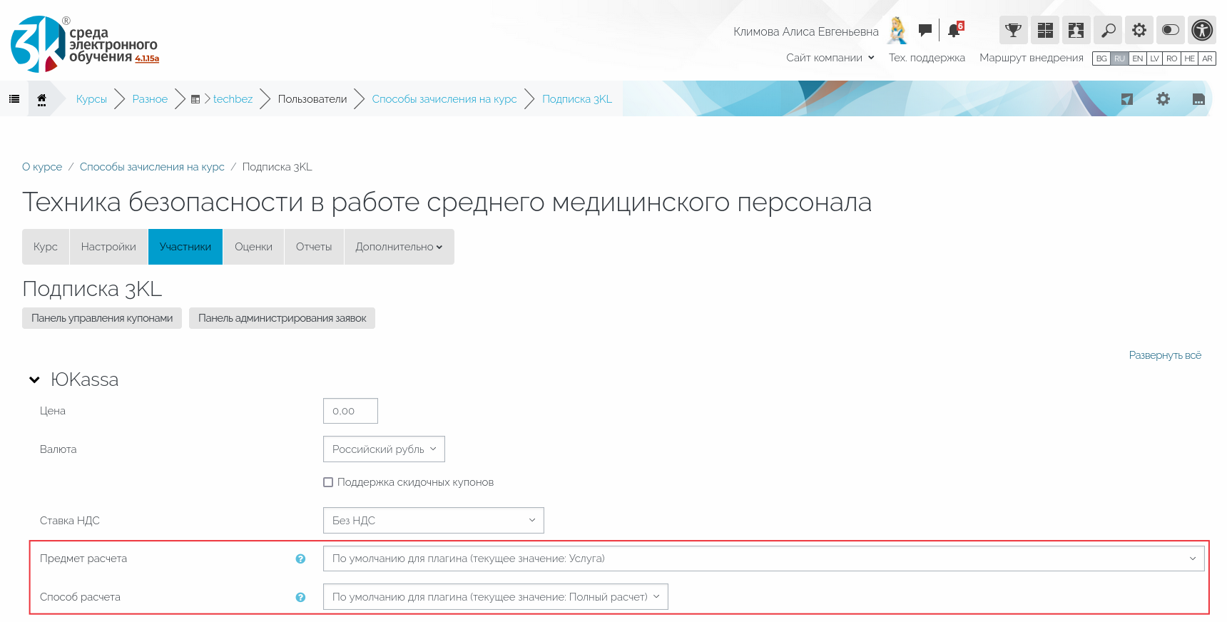Click the Цена price input field
1227x622 pixels.
tap(350, 411)
